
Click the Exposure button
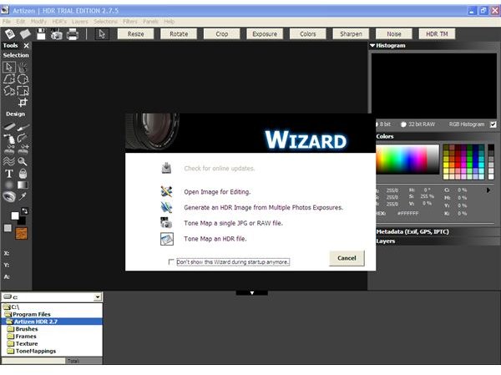265,34
